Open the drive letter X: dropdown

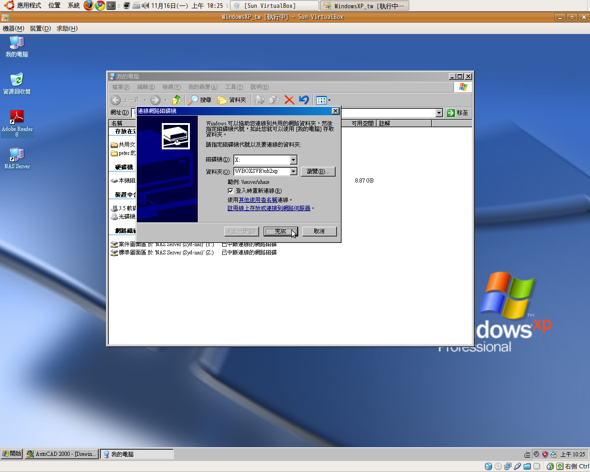[x=293, y=160]
